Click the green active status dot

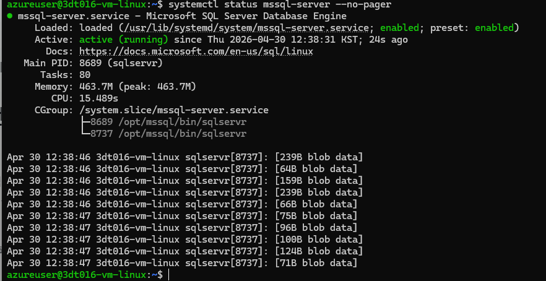[x=9, y=16]
